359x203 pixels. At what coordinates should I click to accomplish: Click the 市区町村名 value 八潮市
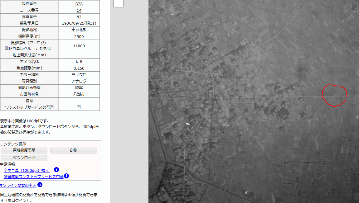click(79, 94)
